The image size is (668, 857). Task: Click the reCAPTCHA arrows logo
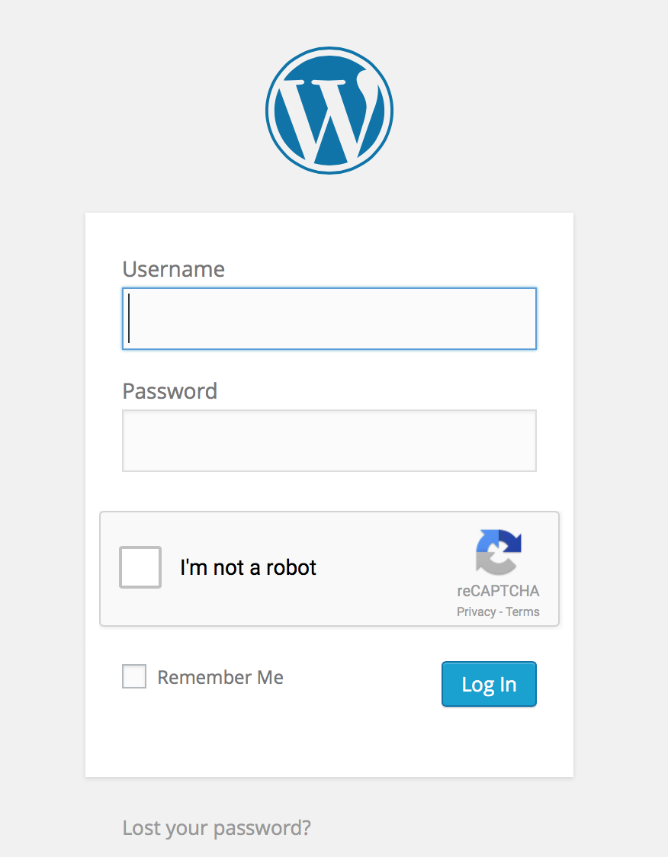[498, 552]
